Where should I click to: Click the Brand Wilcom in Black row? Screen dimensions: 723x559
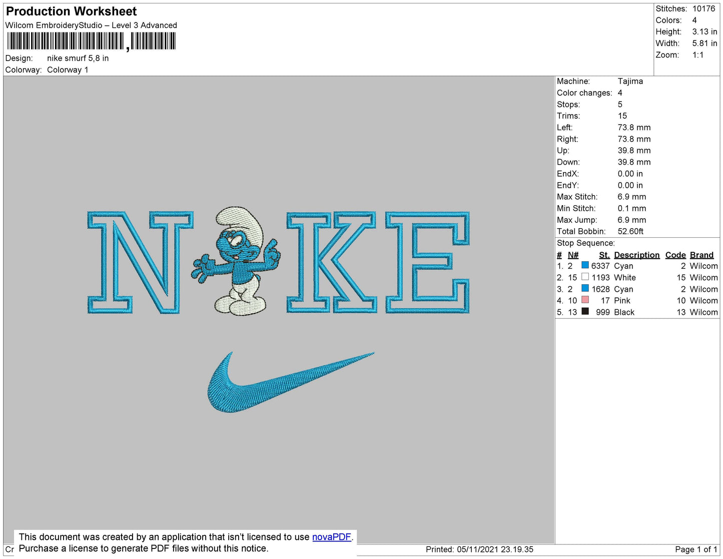click(x=703, y=312)
